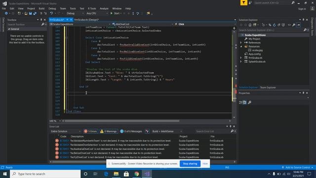Click Add to Source Control

pos(297,168)
